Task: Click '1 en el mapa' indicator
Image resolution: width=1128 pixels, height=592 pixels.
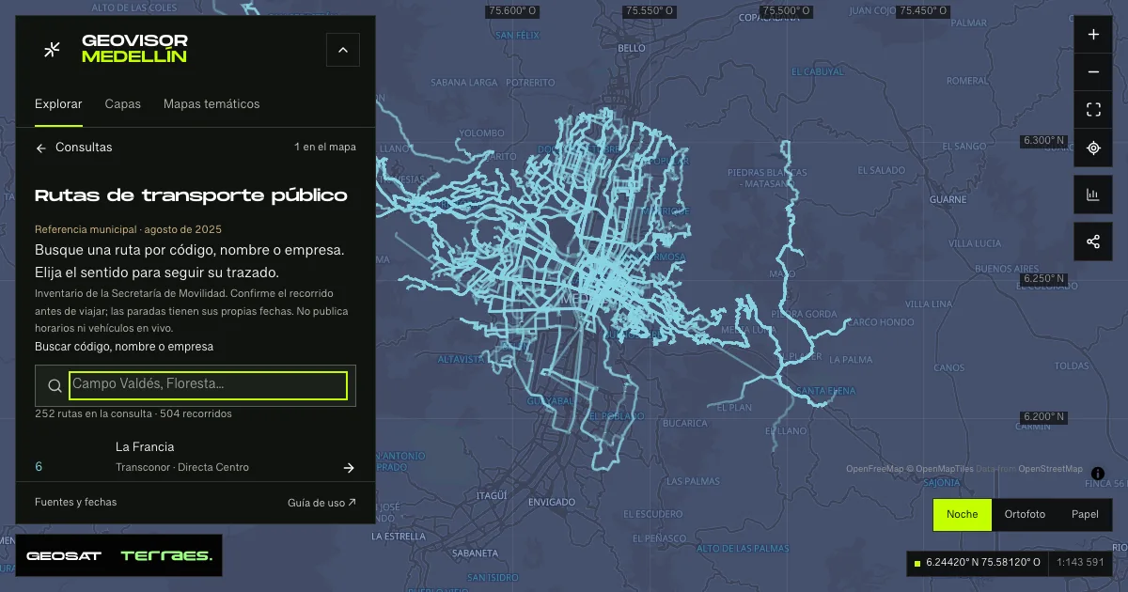Action: 325,148
